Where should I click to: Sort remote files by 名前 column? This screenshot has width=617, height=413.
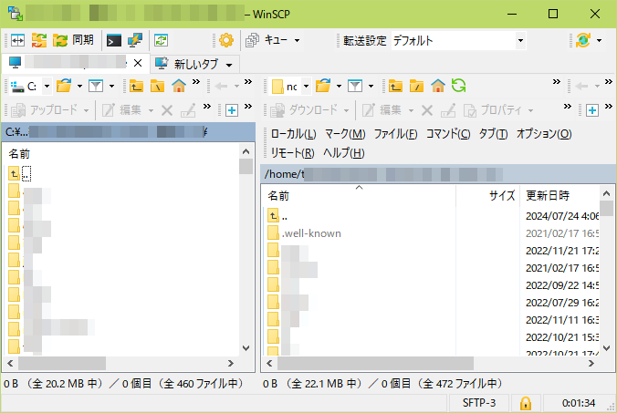tap(359, 196)
